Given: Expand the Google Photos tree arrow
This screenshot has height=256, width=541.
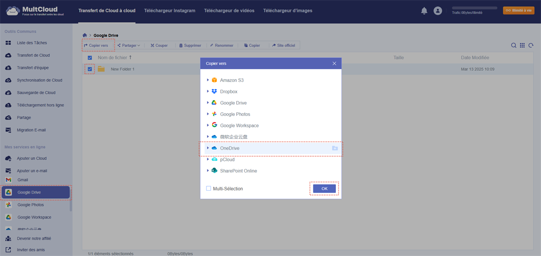Looking at the screenshot, I should (x=208, y=114).
